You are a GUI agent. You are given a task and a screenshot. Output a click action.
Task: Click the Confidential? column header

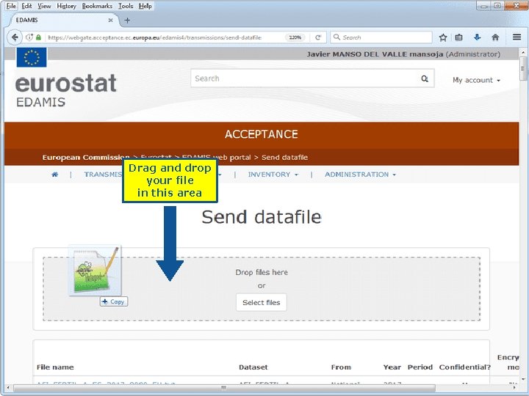tap(464, 367)
